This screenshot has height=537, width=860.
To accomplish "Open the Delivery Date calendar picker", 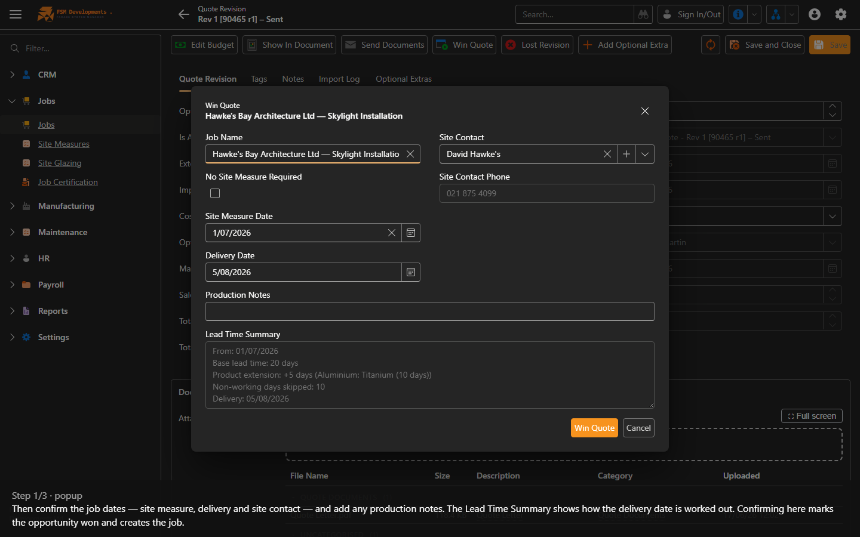I will [411, 272].
